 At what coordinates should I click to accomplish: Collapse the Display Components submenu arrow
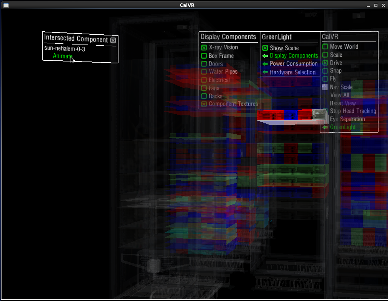[265, 56]
